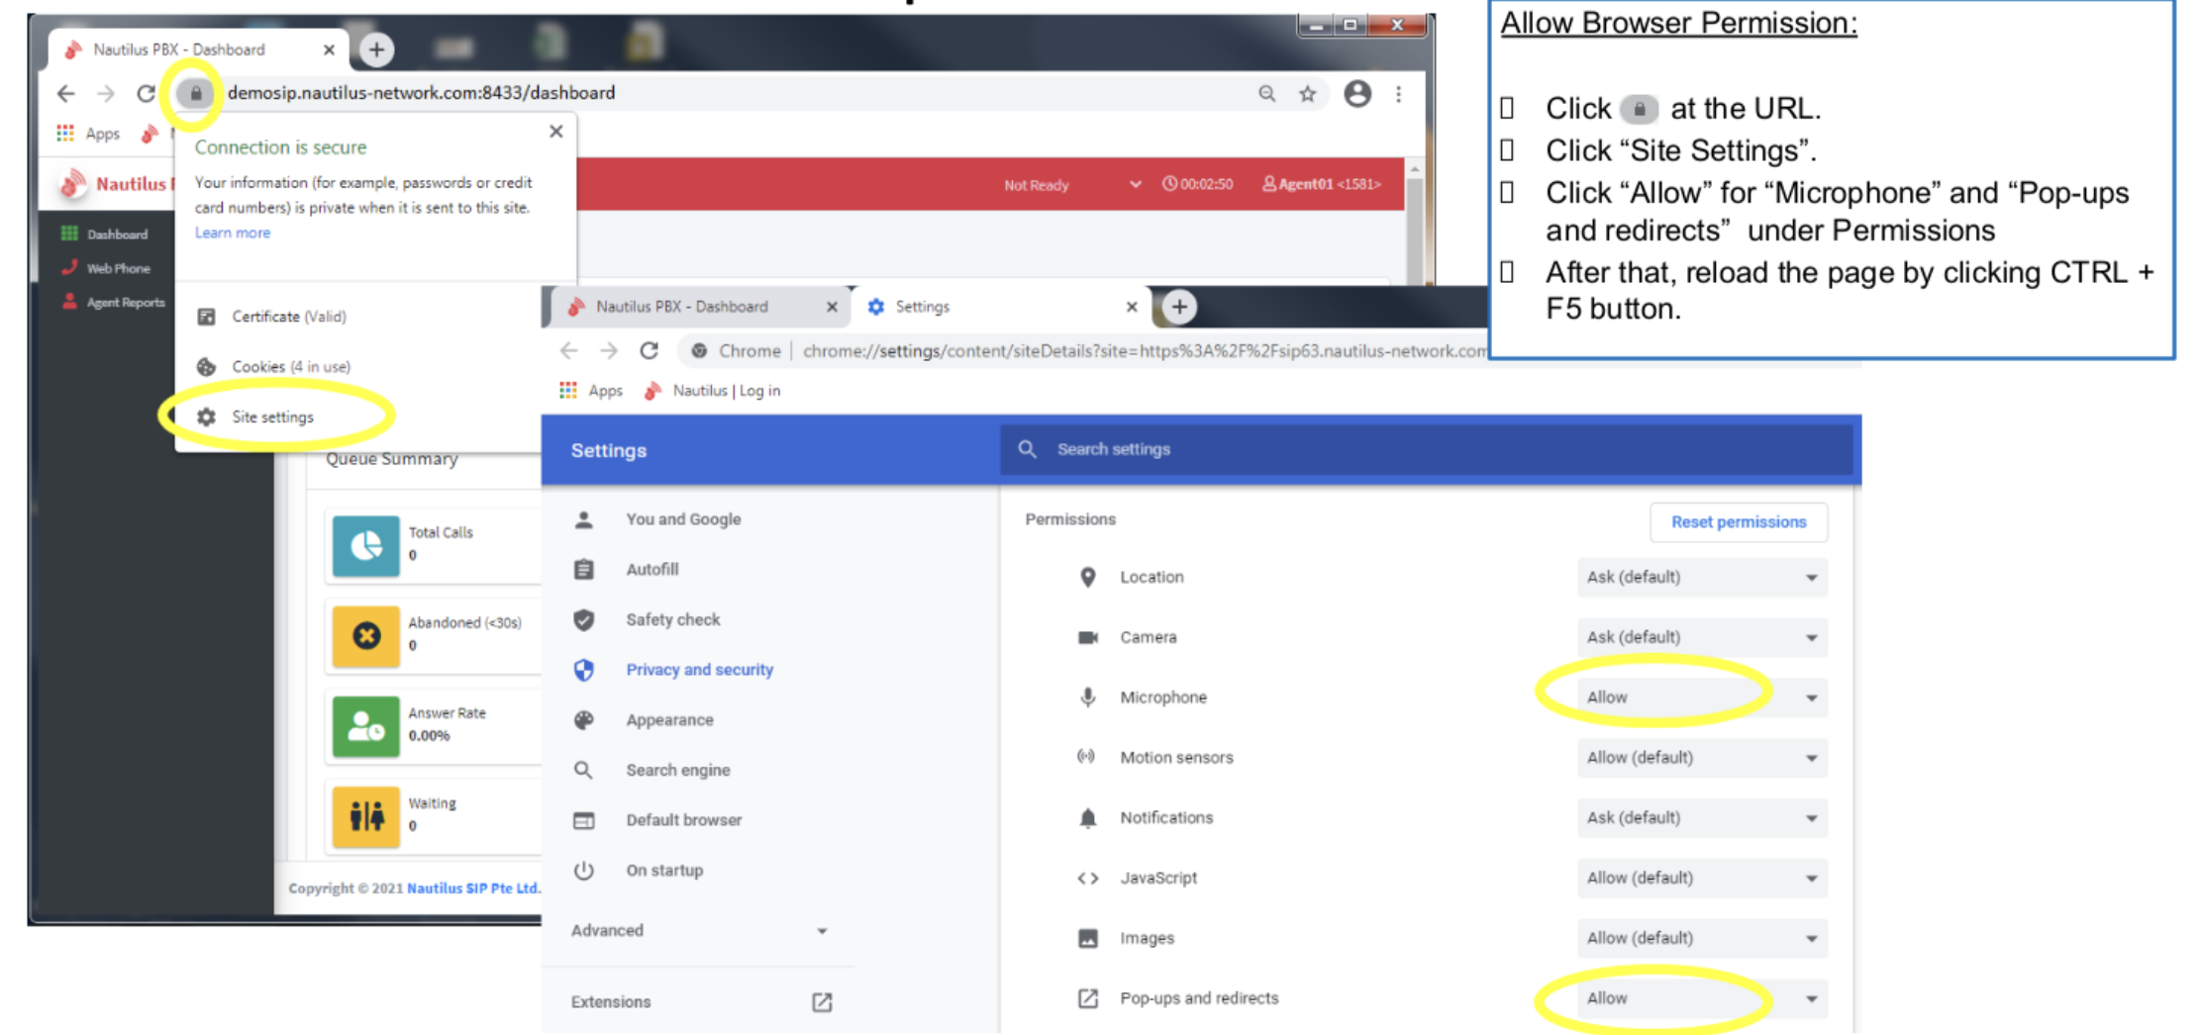The image size is (2202, 1035).
Task: Click the Waiting card icon
Action: click(365, 817)
